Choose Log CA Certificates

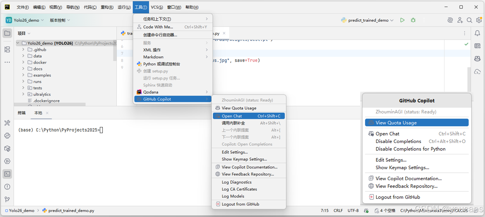pos(249,189)
